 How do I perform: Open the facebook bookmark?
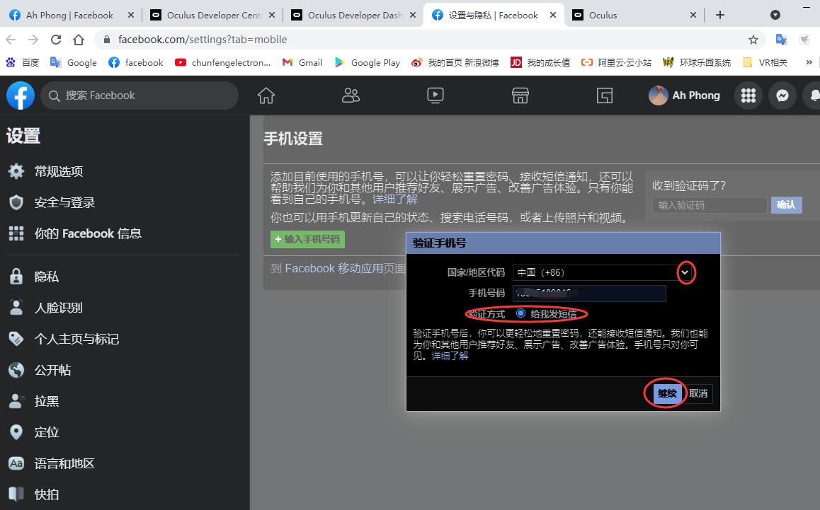[135, 63]
